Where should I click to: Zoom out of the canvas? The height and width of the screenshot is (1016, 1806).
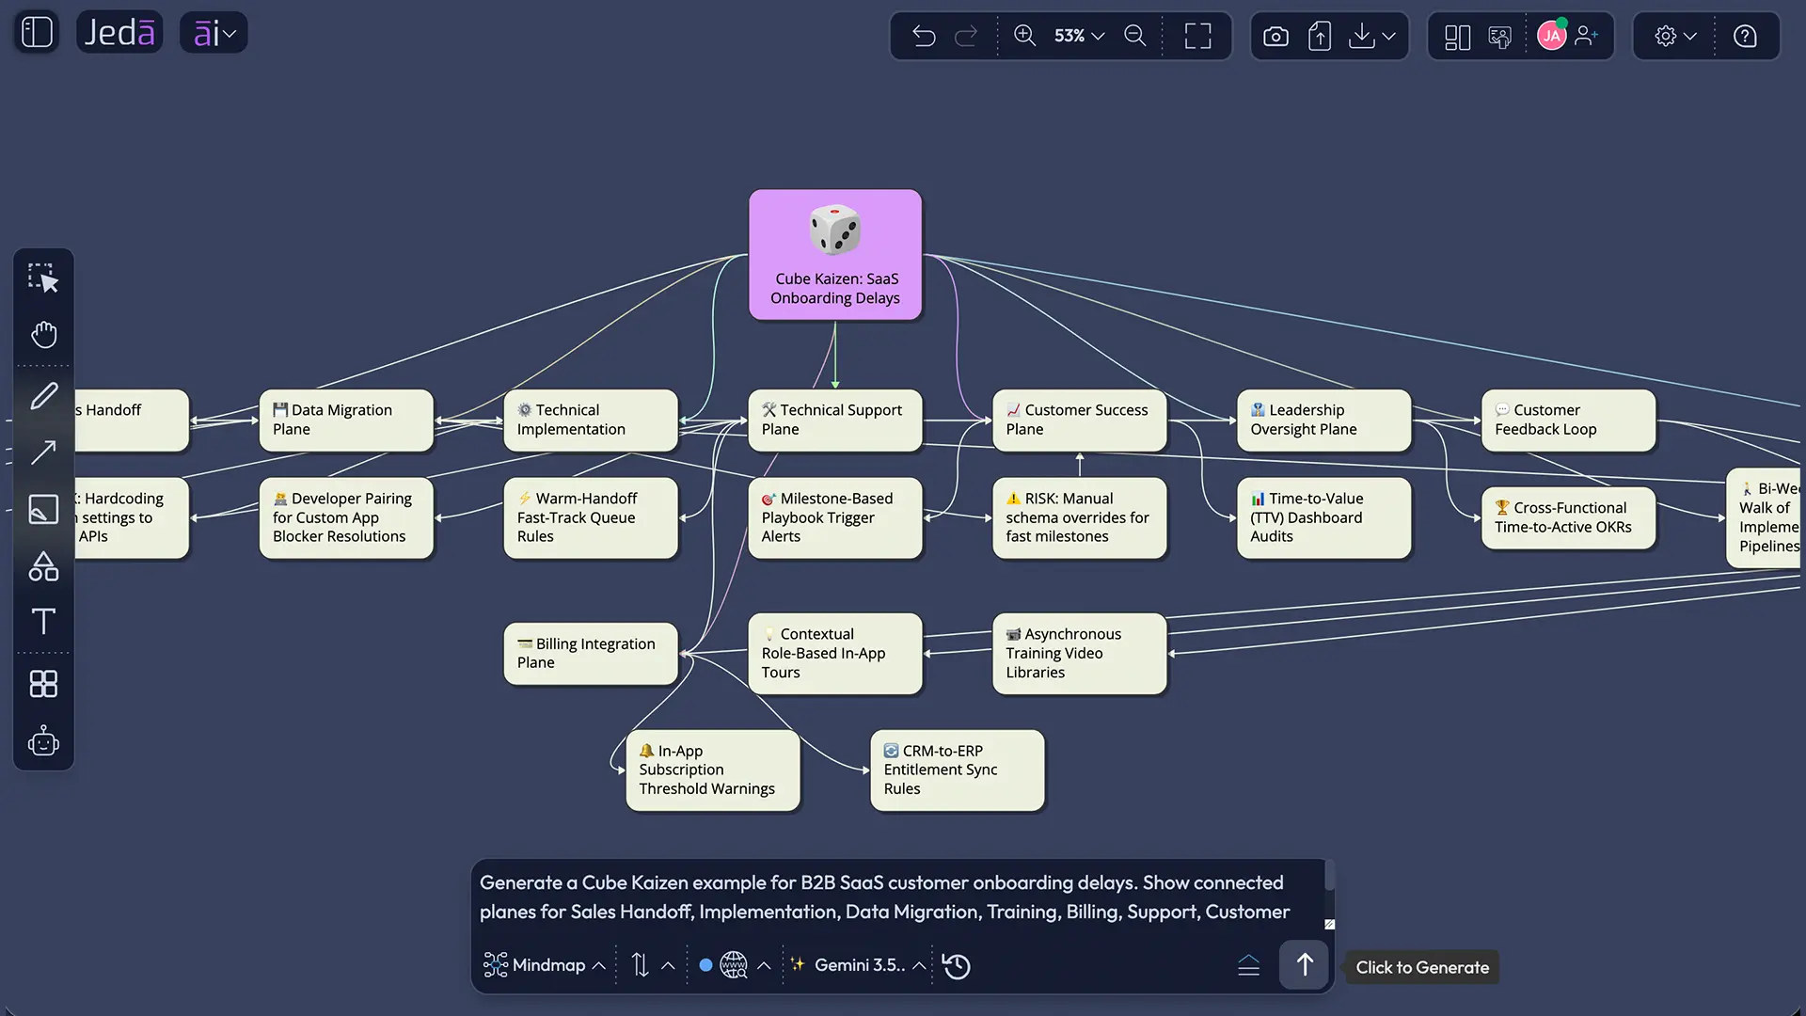tap(1135, 36)
